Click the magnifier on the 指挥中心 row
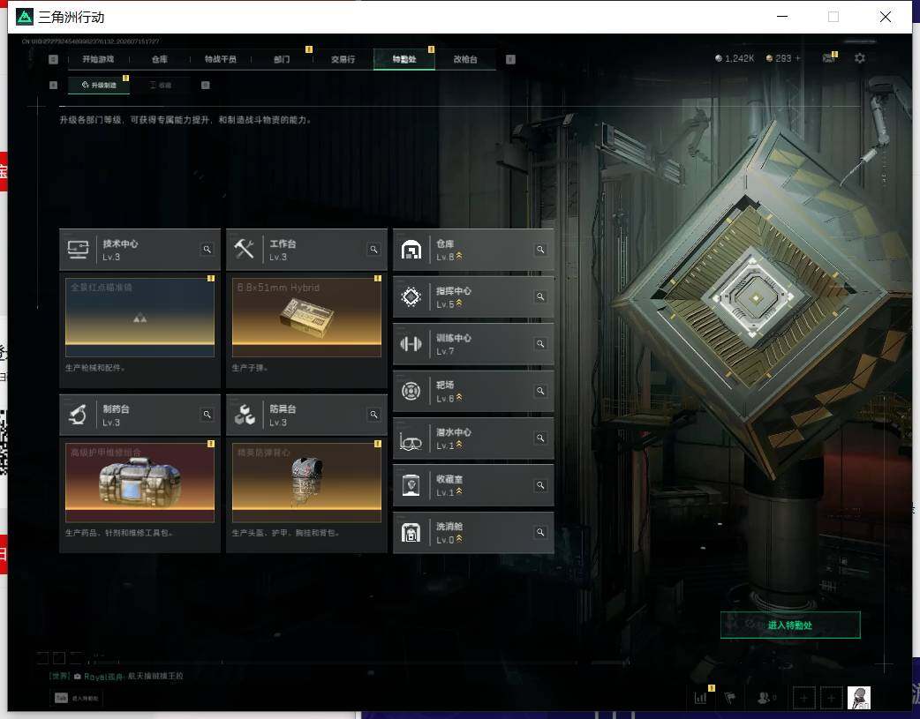This screenshot has width=920, height=719. (x=540, y=296)
